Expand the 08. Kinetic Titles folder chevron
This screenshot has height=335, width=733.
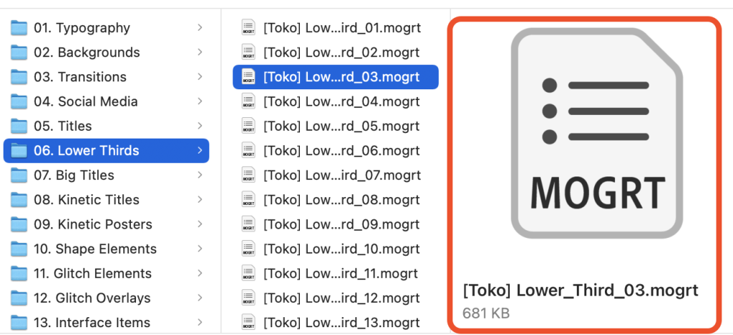tap(200, 200)
